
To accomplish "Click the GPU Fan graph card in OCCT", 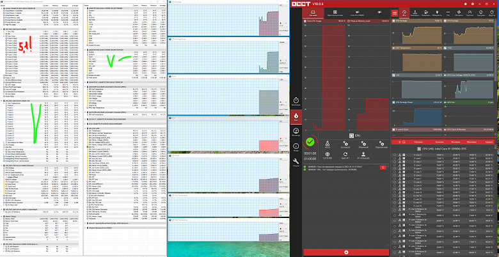I will 469,113.
